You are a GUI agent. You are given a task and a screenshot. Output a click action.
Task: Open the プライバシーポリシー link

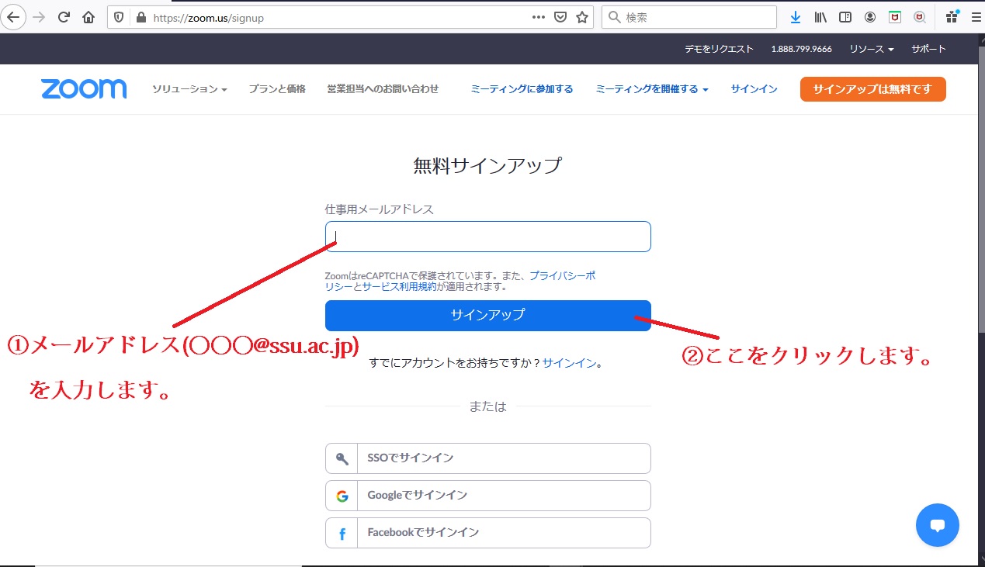click(x=563, y=276)
